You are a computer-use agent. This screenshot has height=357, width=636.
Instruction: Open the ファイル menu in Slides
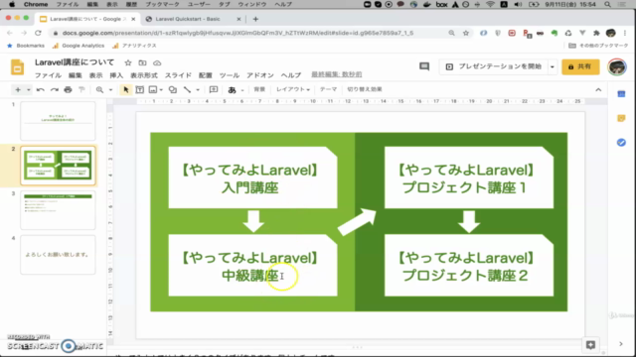pyautogui.click(x=48, y=75)
